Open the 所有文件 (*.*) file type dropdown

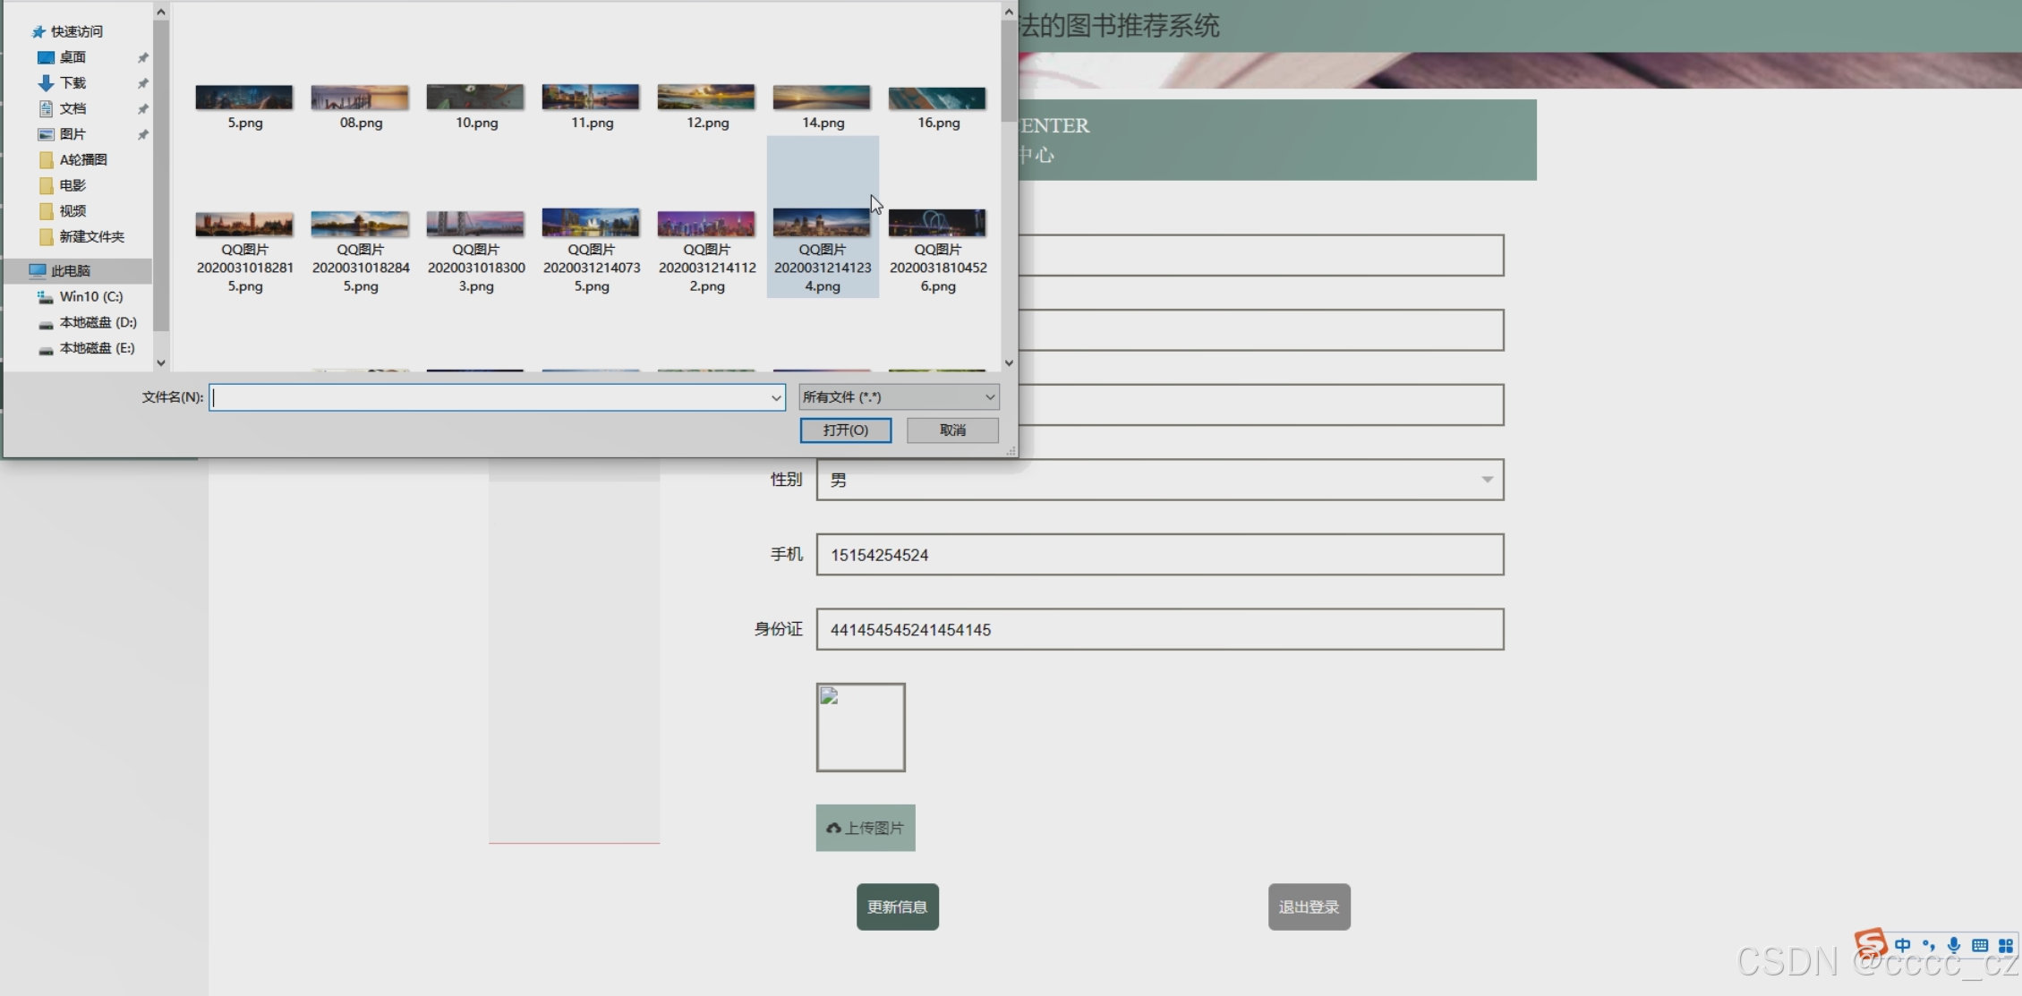[x=899, y=397]
